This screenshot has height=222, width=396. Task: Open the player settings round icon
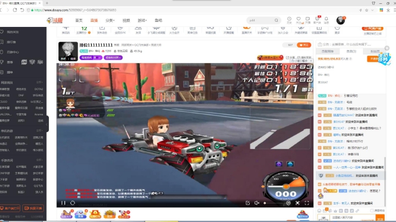pos(288,203)
